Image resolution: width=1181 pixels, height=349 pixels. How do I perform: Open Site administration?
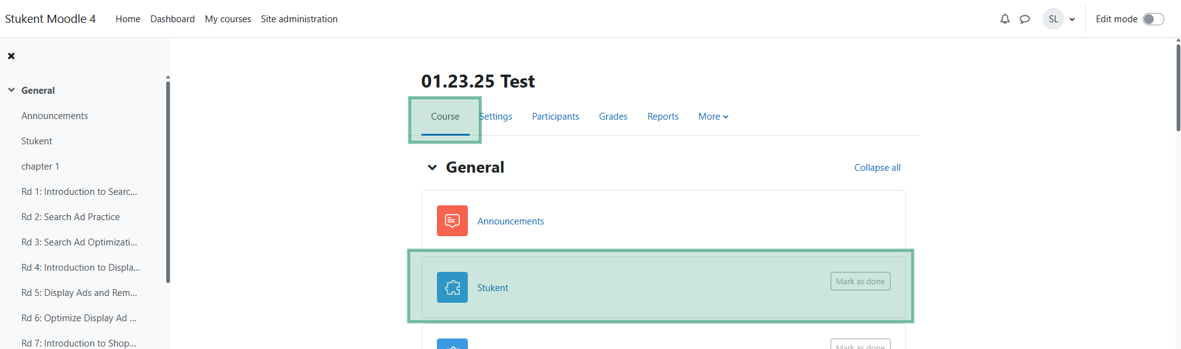tap(299, 19)
